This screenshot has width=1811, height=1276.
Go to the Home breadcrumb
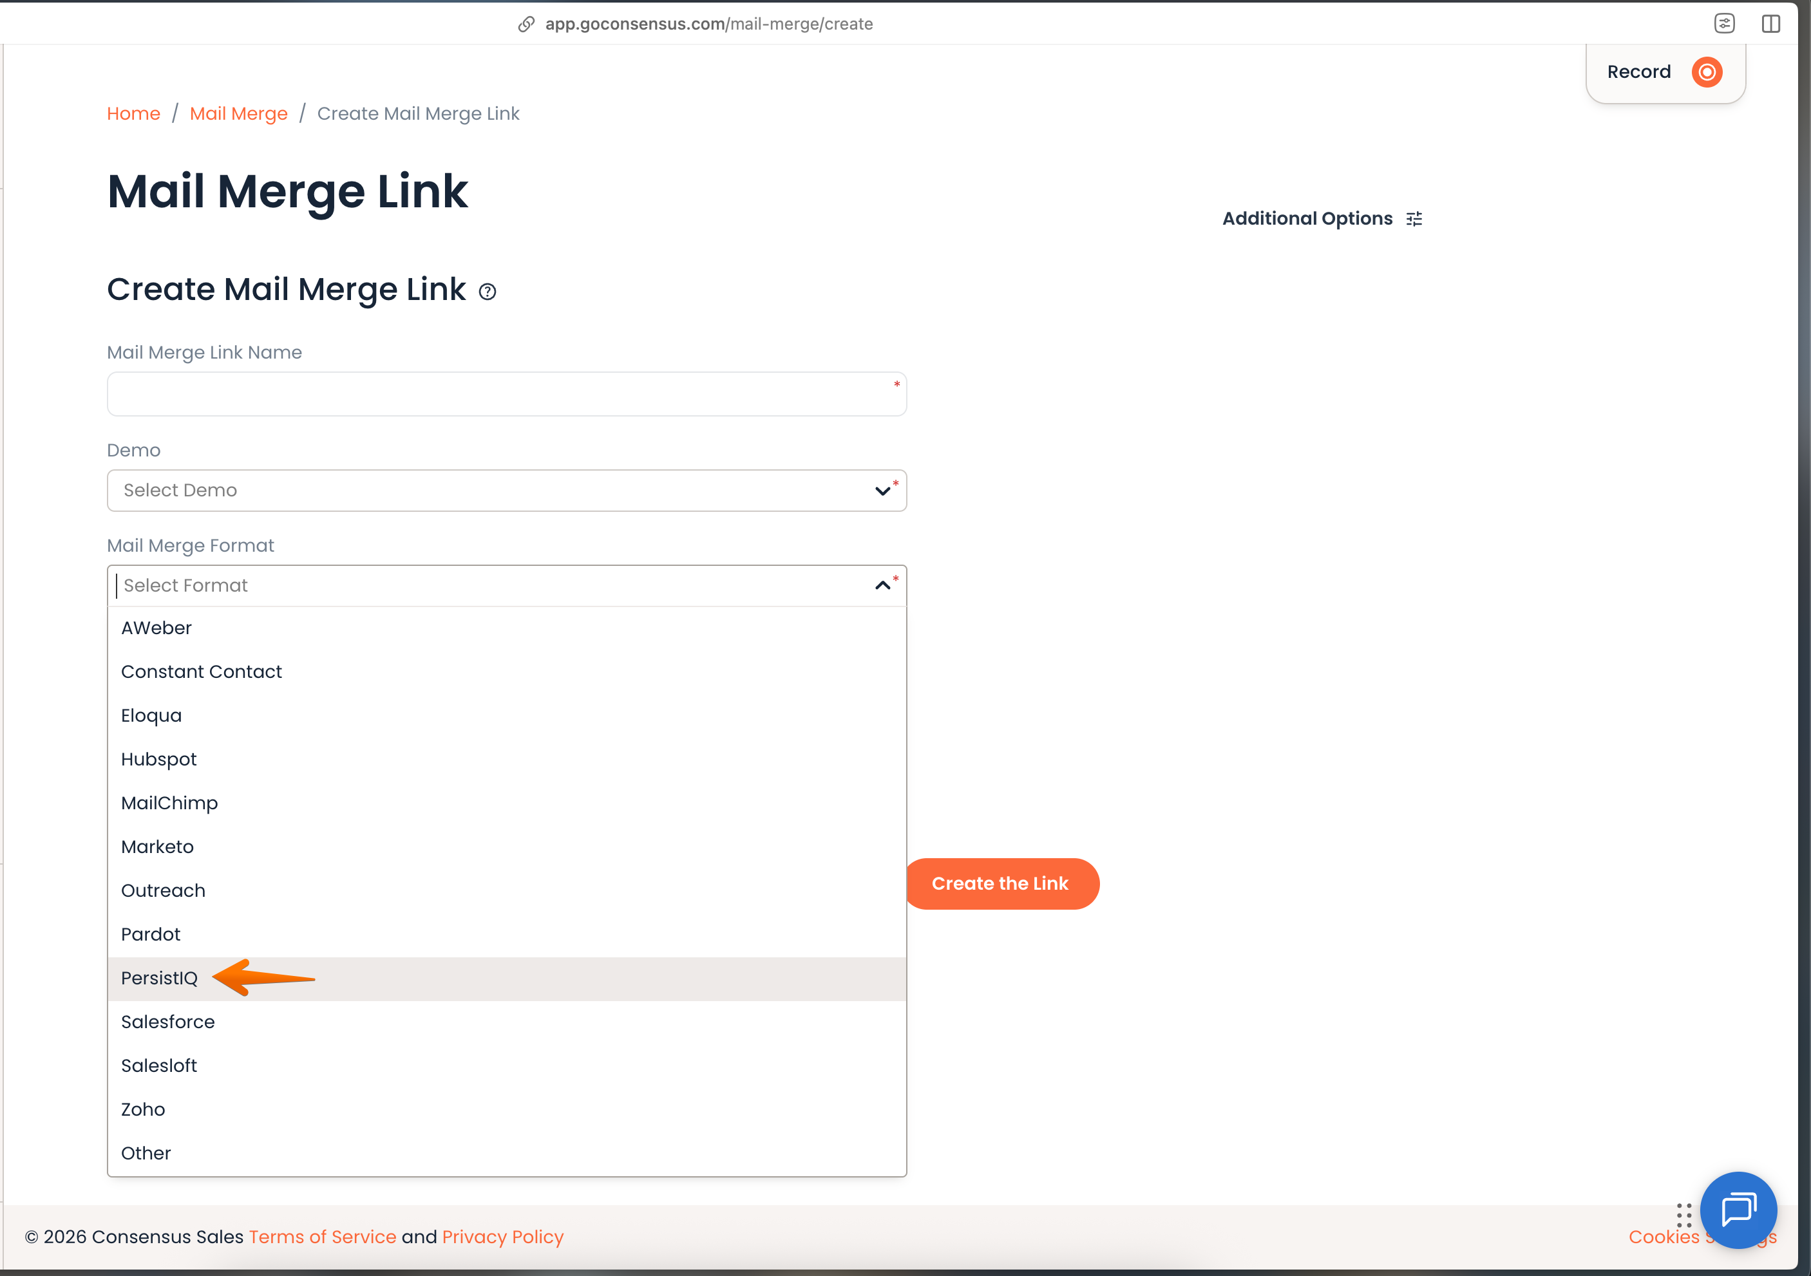(133, 113)
